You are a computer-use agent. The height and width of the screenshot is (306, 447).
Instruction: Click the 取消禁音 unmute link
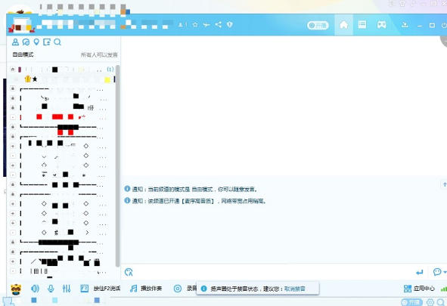pos(295,289)
